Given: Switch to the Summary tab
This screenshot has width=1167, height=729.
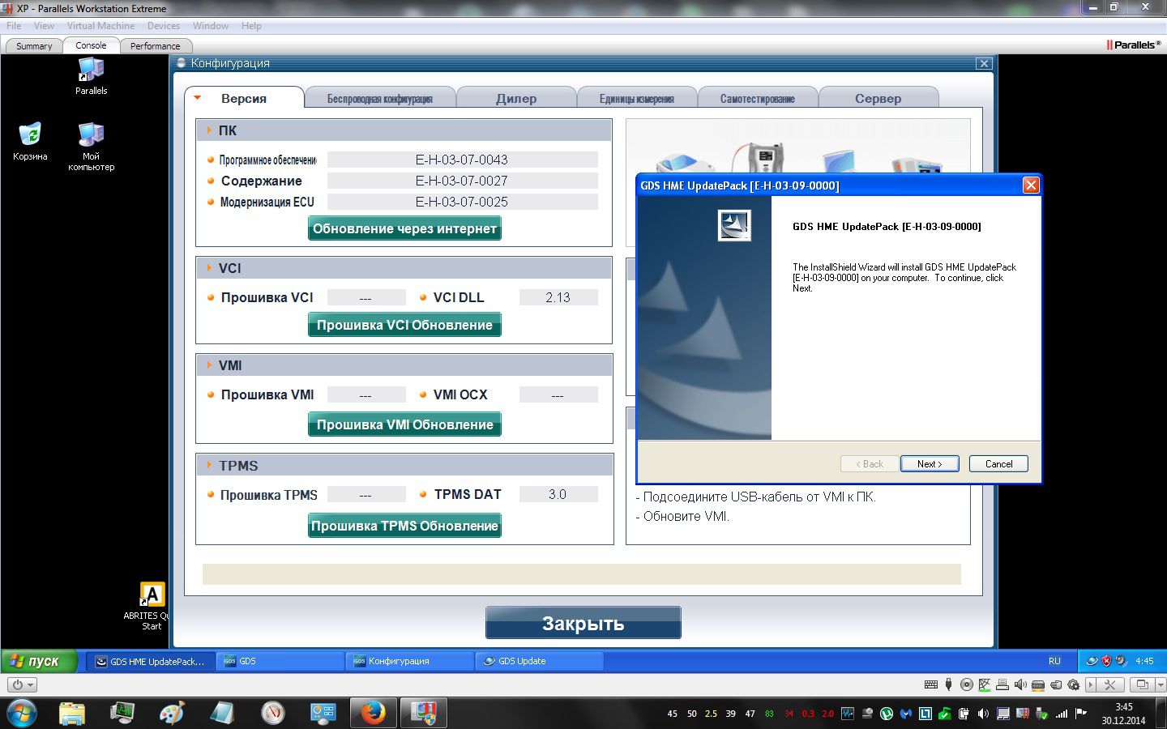Looking at the screenshot, I should coord(34,46).
